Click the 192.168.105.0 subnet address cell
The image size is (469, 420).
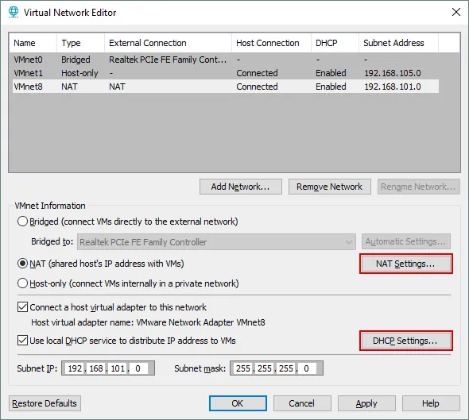pyautogui.click(x=393, y=73)
